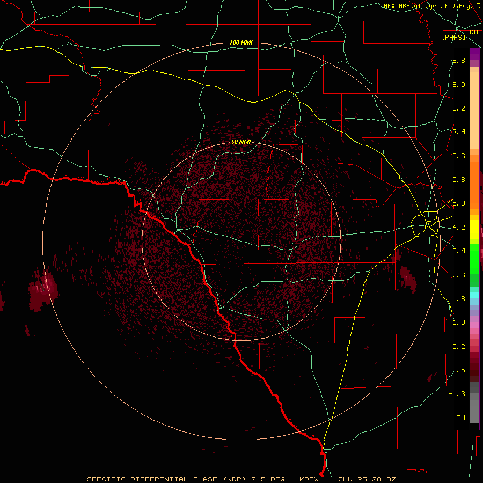
Task: Pick the bright green segment of color bar
Action: [474, 259]
